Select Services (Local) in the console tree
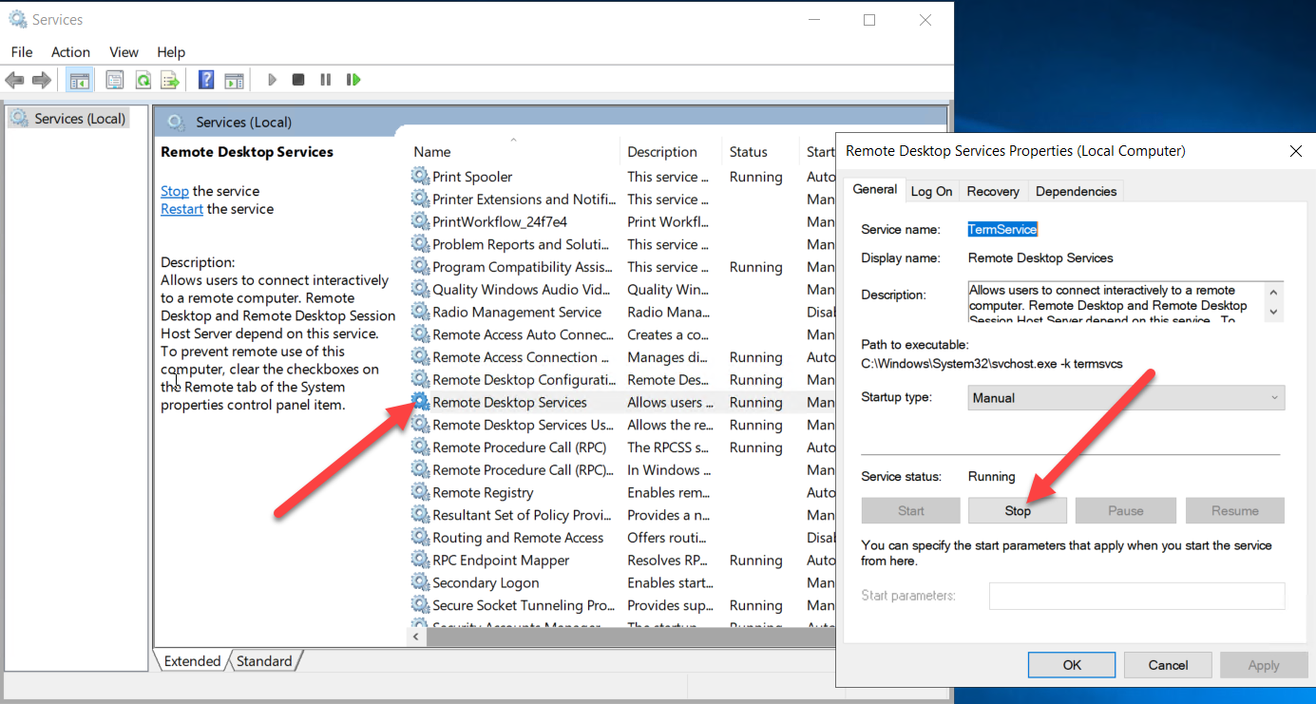Screen dimensions: 1316x704 (67, 119)
